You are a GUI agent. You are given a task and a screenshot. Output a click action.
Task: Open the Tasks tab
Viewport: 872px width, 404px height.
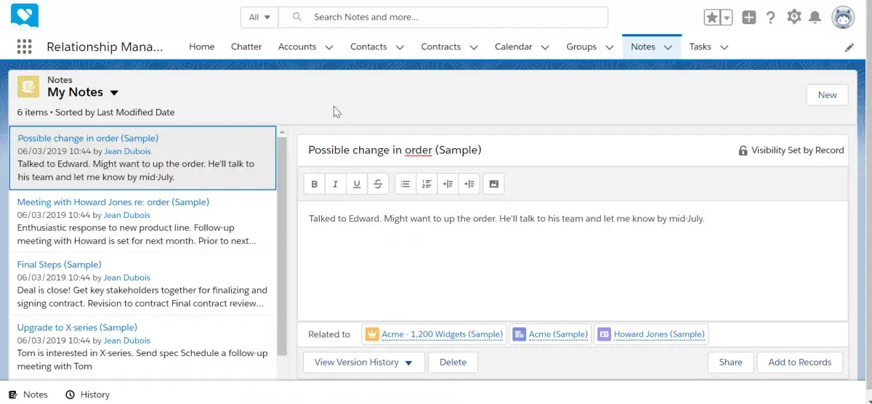(700, 47)
